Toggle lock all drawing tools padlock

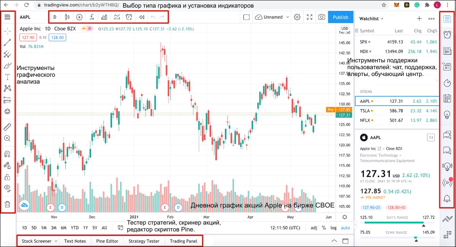[7, 177]
